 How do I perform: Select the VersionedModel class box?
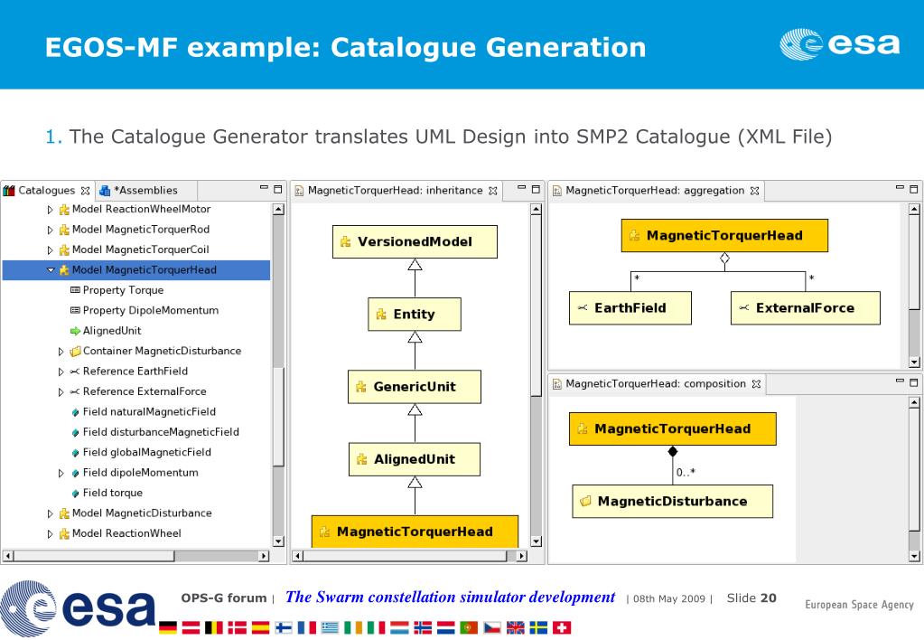415,242
